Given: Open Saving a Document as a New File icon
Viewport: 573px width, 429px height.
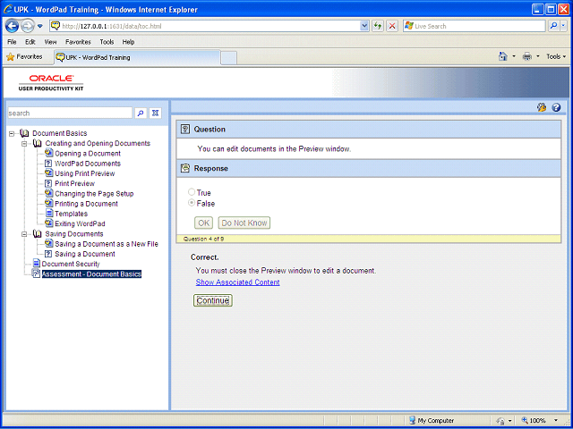Looking at the screenshot, I should click(49, 243).
